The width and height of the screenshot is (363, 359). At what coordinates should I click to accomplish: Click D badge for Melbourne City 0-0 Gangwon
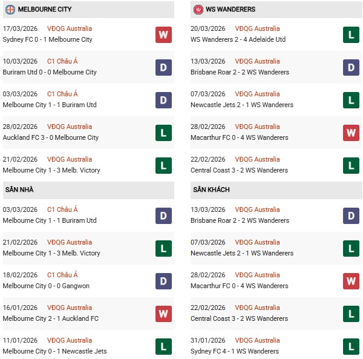point(163,281)
